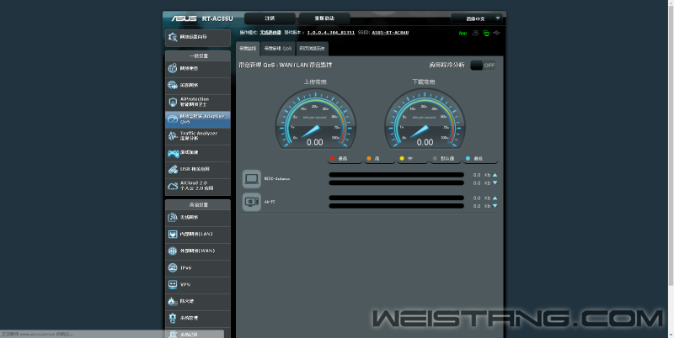Click the upload arrow on the laptop row
674x338 pixels.
(x=495, y=175)
